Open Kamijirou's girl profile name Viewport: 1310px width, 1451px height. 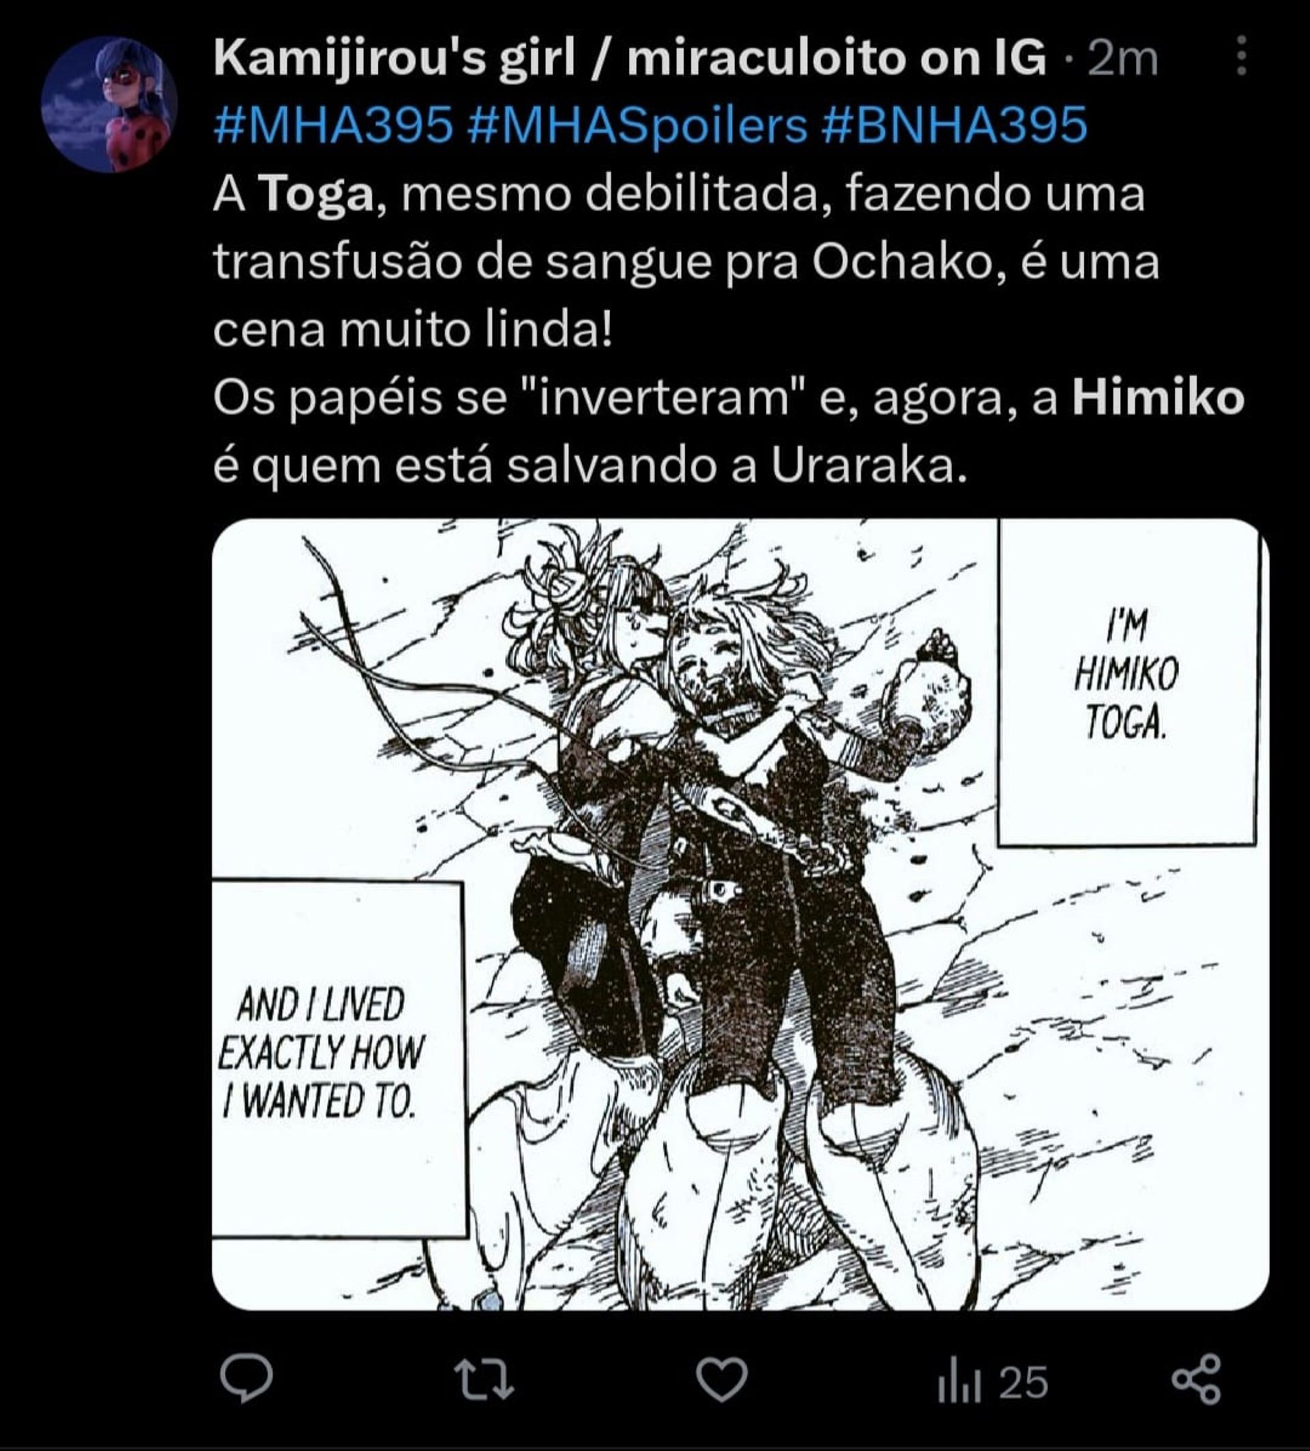click(x=630, y=57)
